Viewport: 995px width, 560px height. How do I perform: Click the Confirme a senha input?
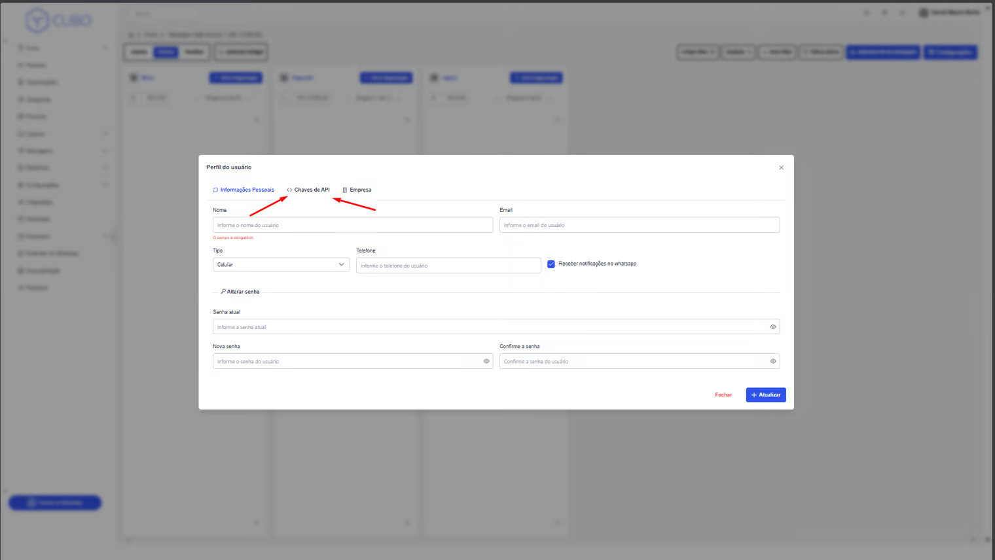click(x=632, y=361)
